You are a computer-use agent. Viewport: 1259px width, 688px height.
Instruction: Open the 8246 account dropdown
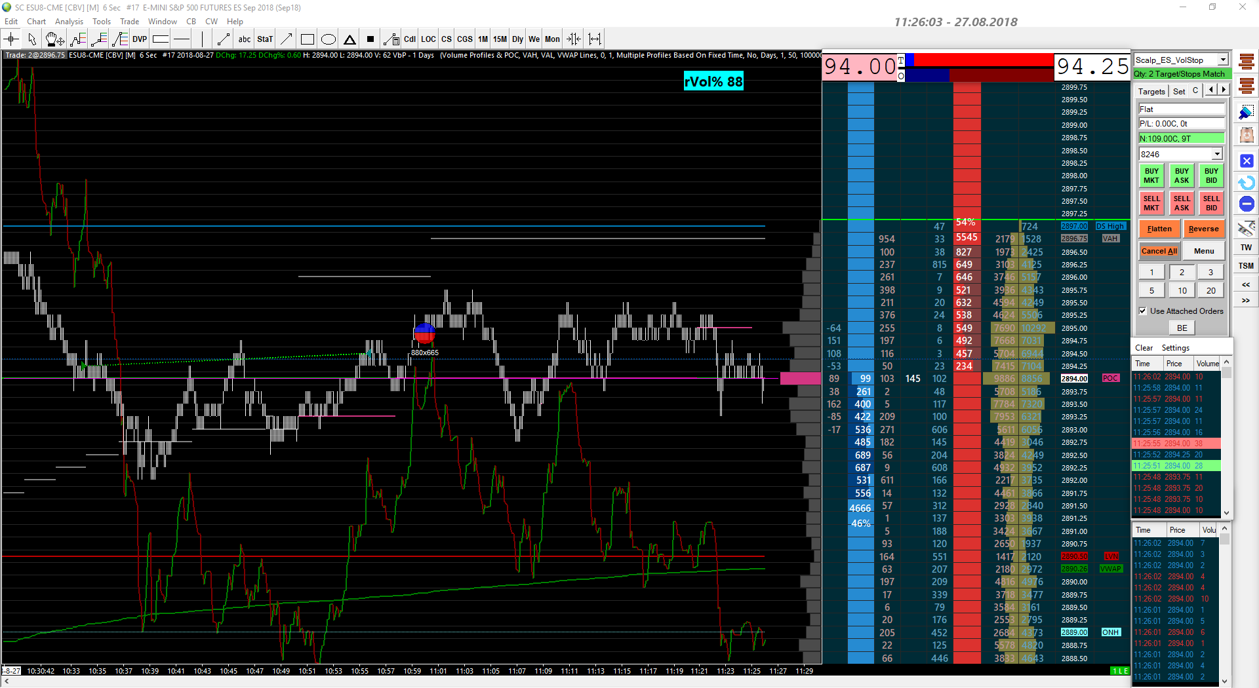pyautogui.click(x=1217, y=154)
